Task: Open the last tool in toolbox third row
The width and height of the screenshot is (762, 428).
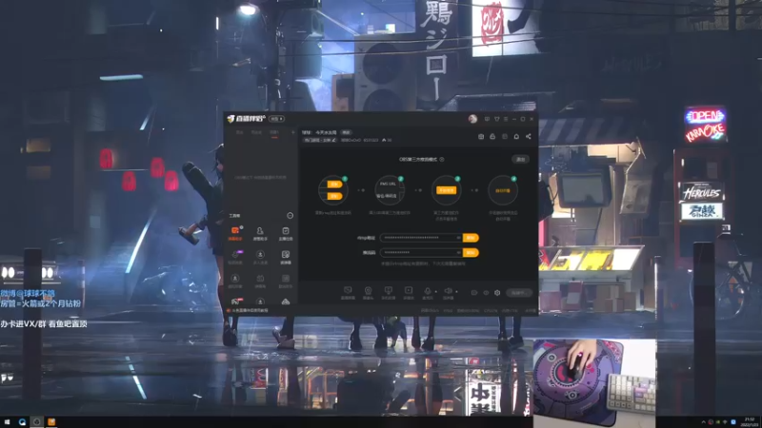Action: (x=285, y=281)
